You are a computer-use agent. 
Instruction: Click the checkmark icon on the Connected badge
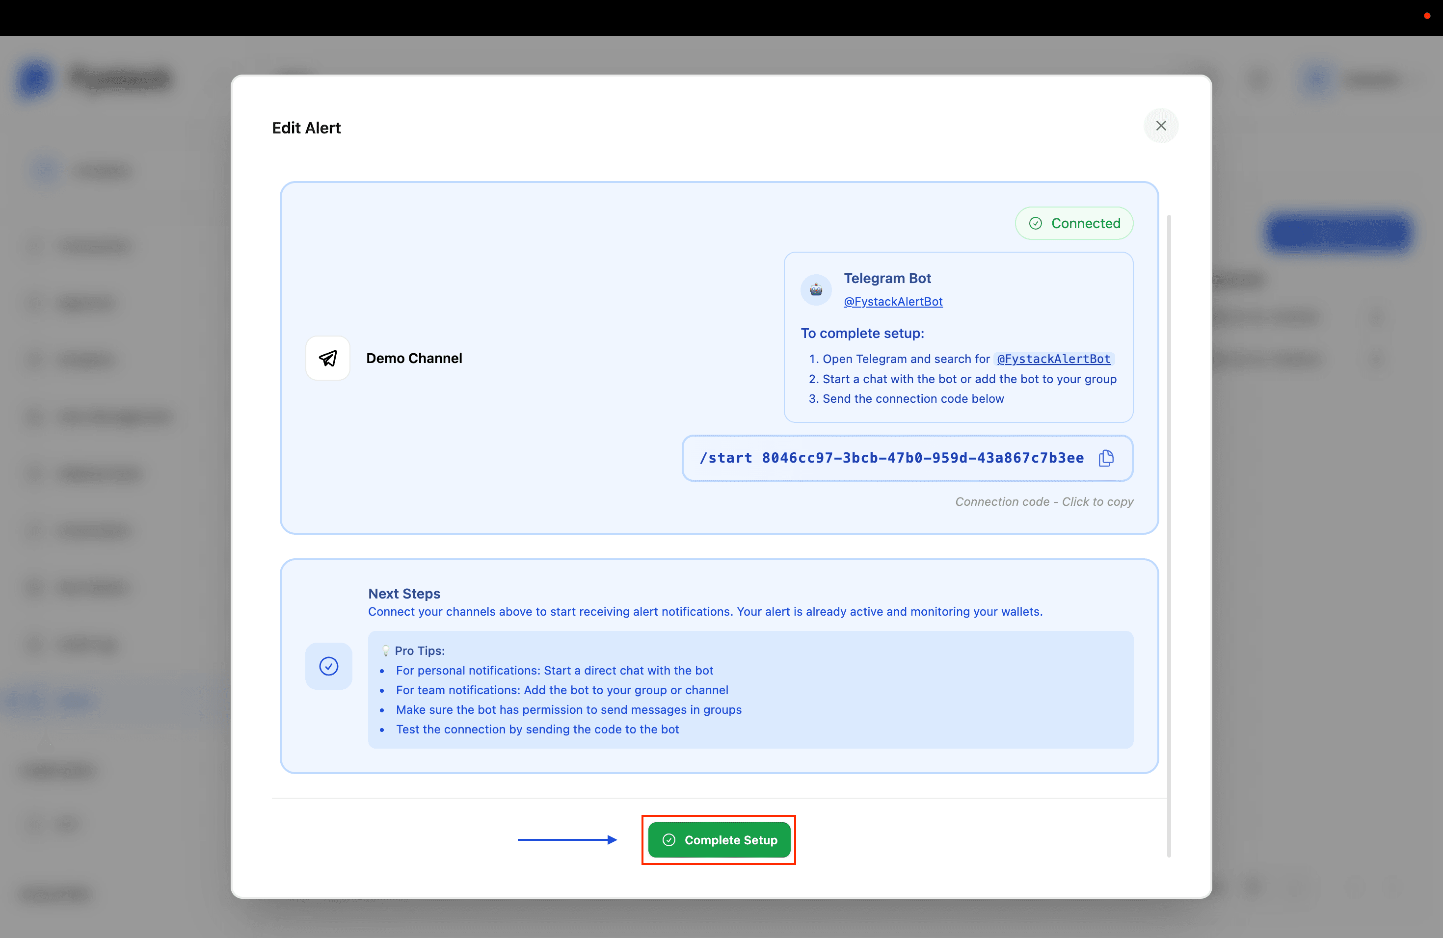click(x=1036, y=223)
